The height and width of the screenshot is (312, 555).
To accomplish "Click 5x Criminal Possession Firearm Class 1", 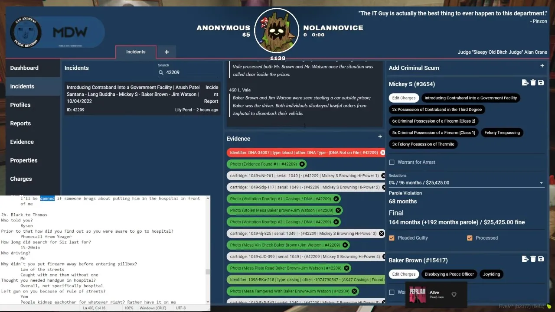I will (434, 133).
